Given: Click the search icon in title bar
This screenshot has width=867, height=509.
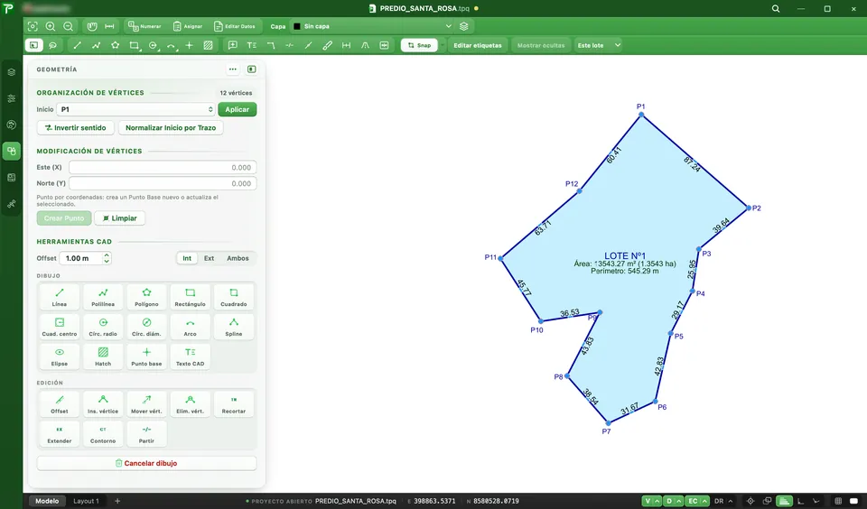Looking at the screenshot, I should point(776,9).
